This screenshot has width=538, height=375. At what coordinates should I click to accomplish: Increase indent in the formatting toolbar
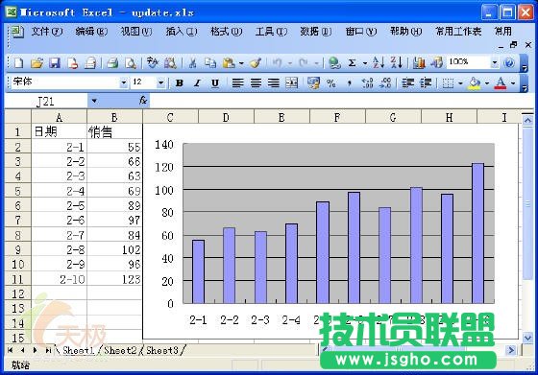click(x=426, y=82)
